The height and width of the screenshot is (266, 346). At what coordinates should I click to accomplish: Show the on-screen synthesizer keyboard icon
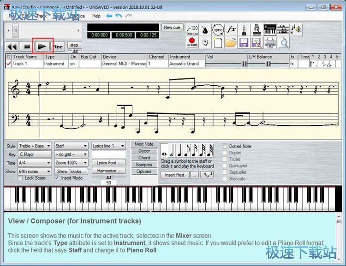point(270,30)
